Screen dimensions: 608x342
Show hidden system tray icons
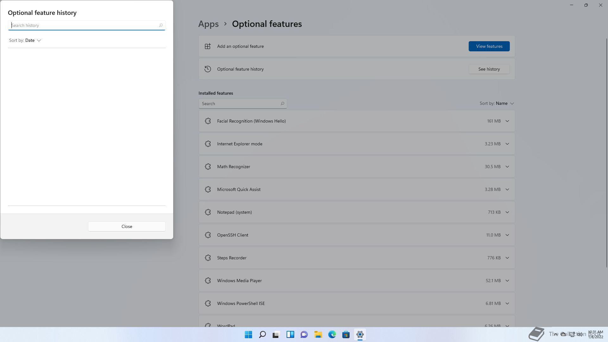[x=555, y=334]
